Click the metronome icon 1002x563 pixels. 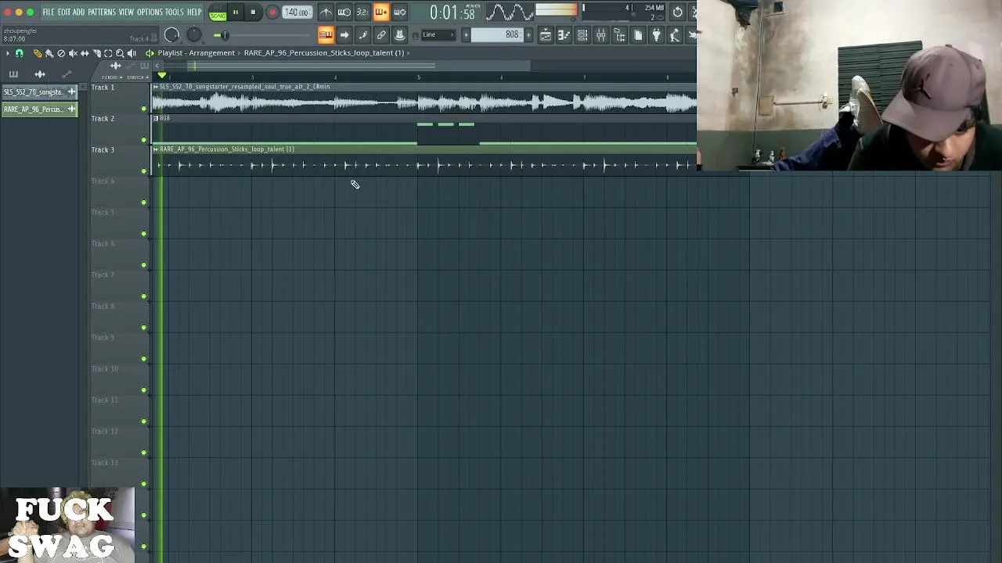click(x=326, y=12)
